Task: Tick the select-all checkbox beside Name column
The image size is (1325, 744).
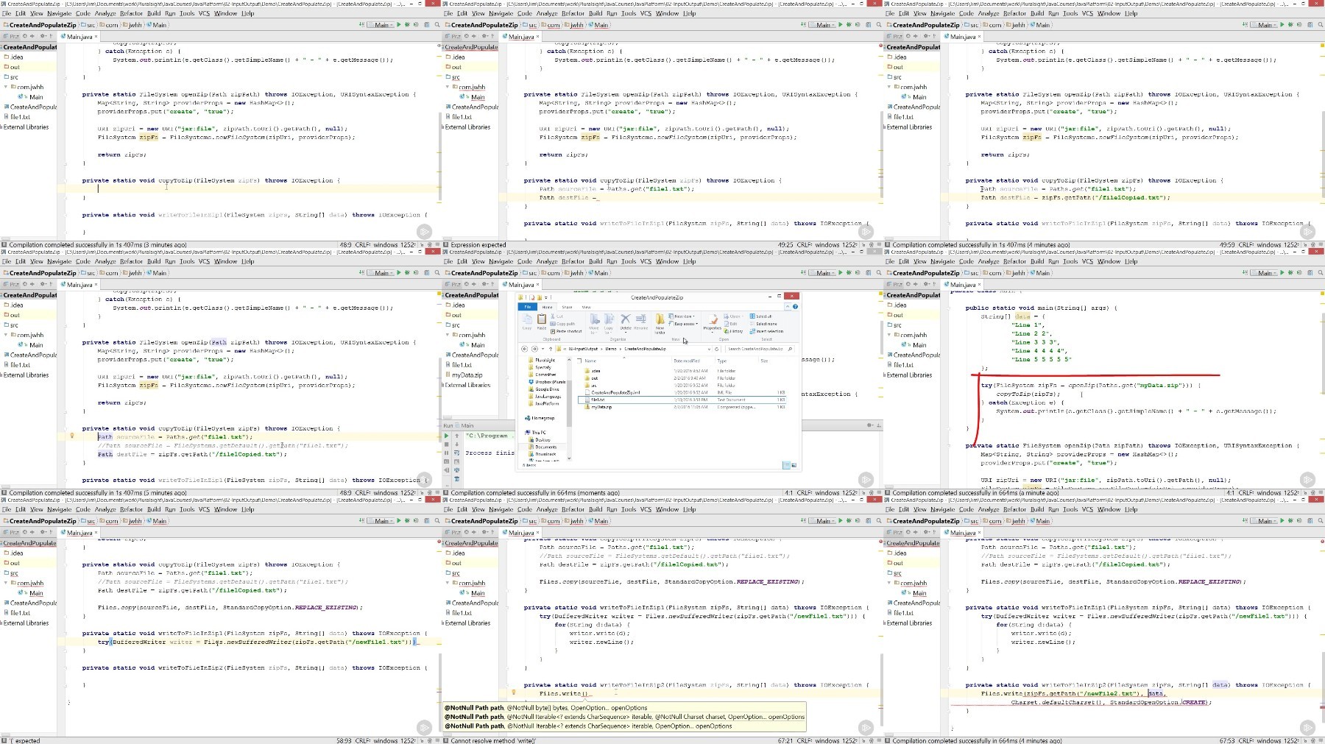Action: [x=579, y=361]
